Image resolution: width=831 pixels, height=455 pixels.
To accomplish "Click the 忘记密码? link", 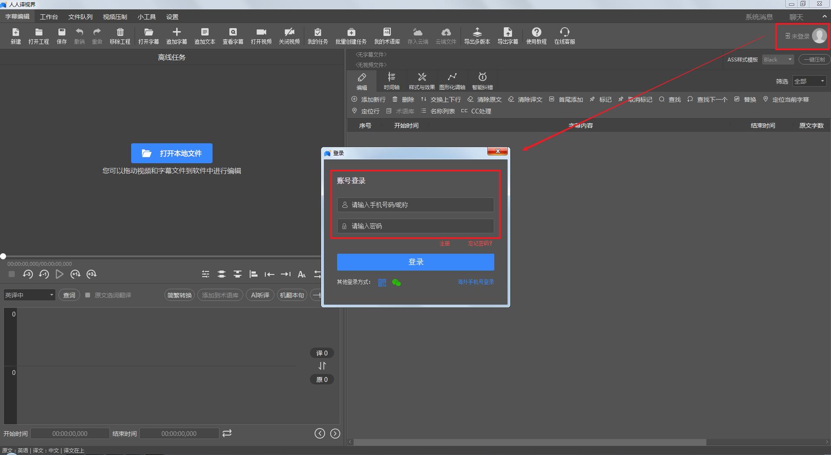I will [480, 244].
